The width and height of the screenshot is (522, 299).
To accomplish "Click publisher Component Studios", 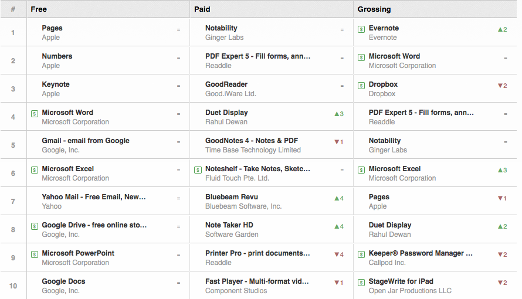I will 236,291.
